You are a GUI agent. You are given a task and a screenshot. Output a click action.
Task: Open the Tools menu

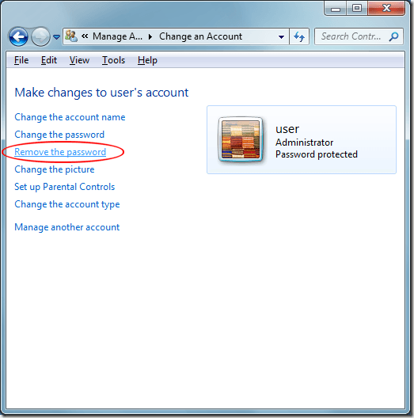(x=113, y=60)
